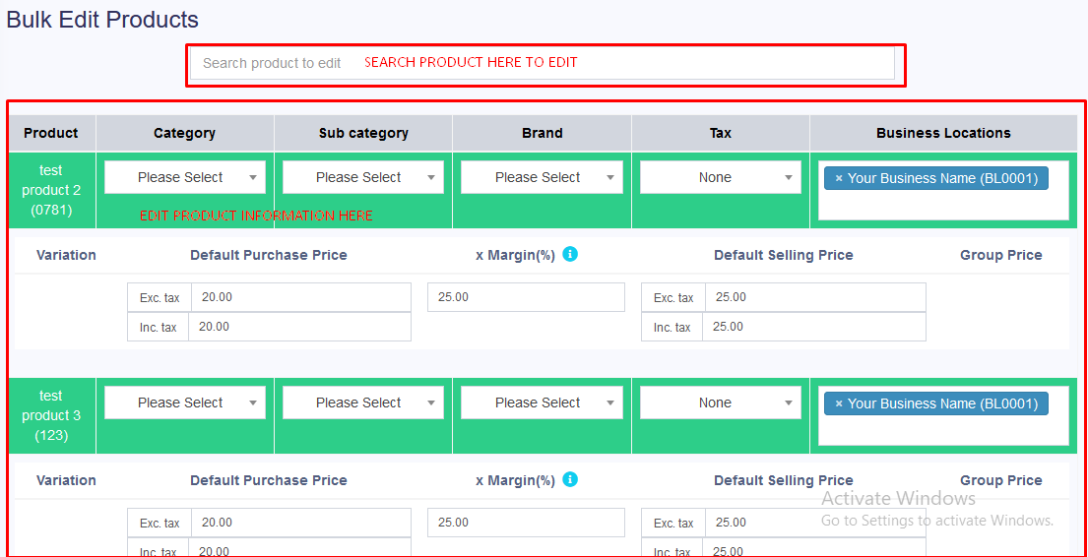Focus Exc. tax purchase price for test product 3
The width and height of the screenshot is (1088, 557).
[300, 523]
